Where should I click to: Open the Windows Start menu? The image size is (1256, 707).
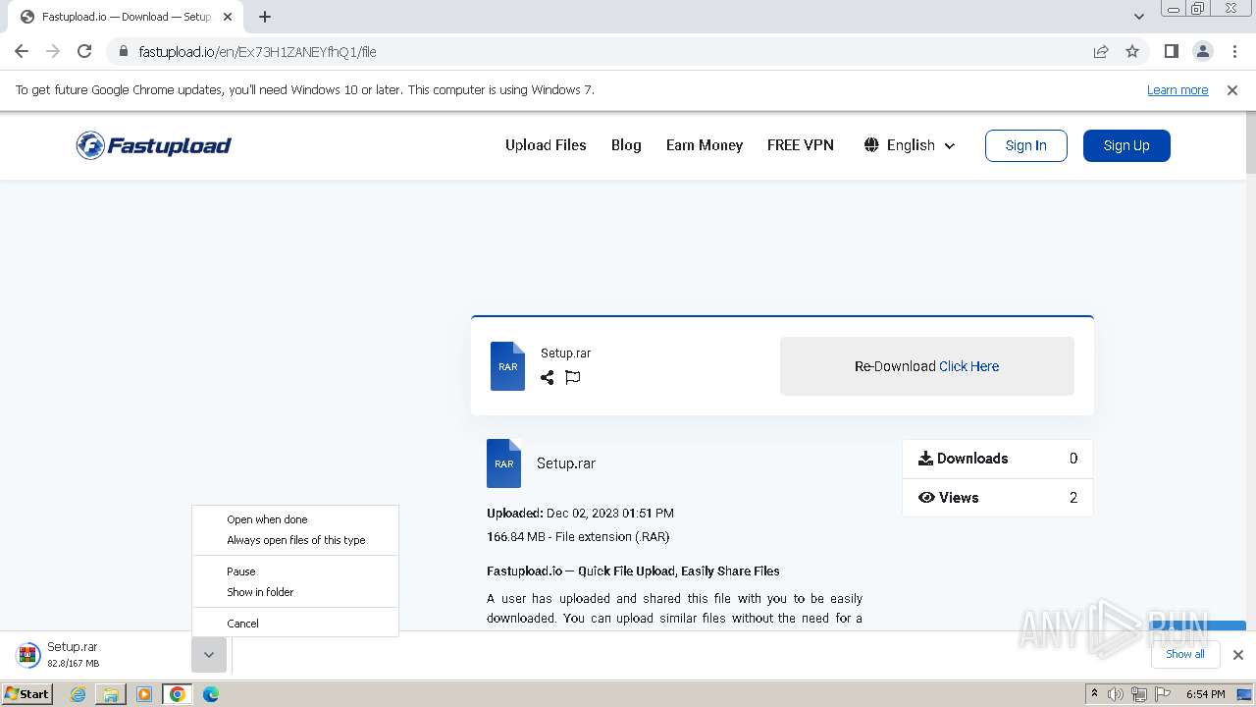click(x=27, y=694)
